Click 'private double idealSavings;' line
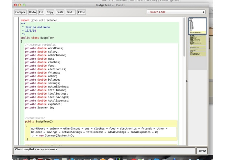This screenshot has width=225, height=160. click(x=46, y=94)
